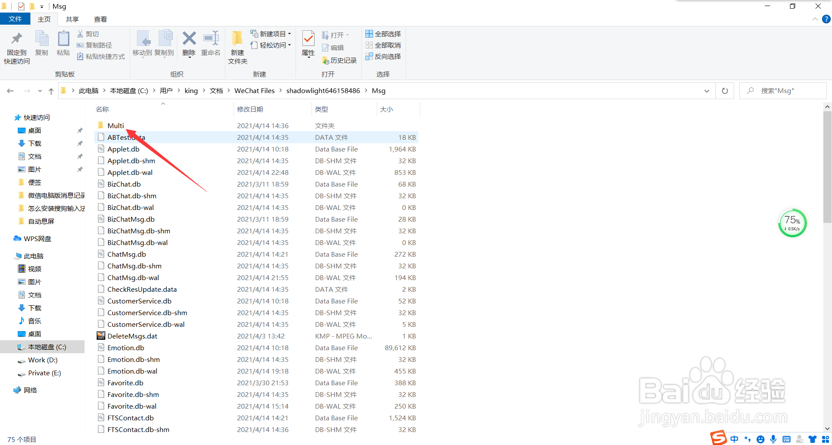Click the Refresh button beside address bar

pyautogui.click(x=725, y=91)
